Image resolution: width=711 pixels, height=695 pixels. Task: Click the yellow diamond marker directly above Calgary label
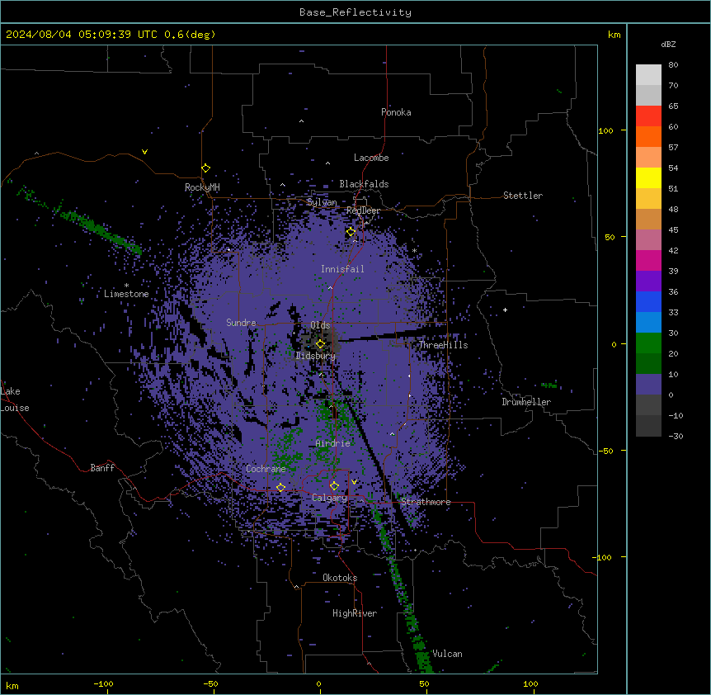[x=334, y=486]
